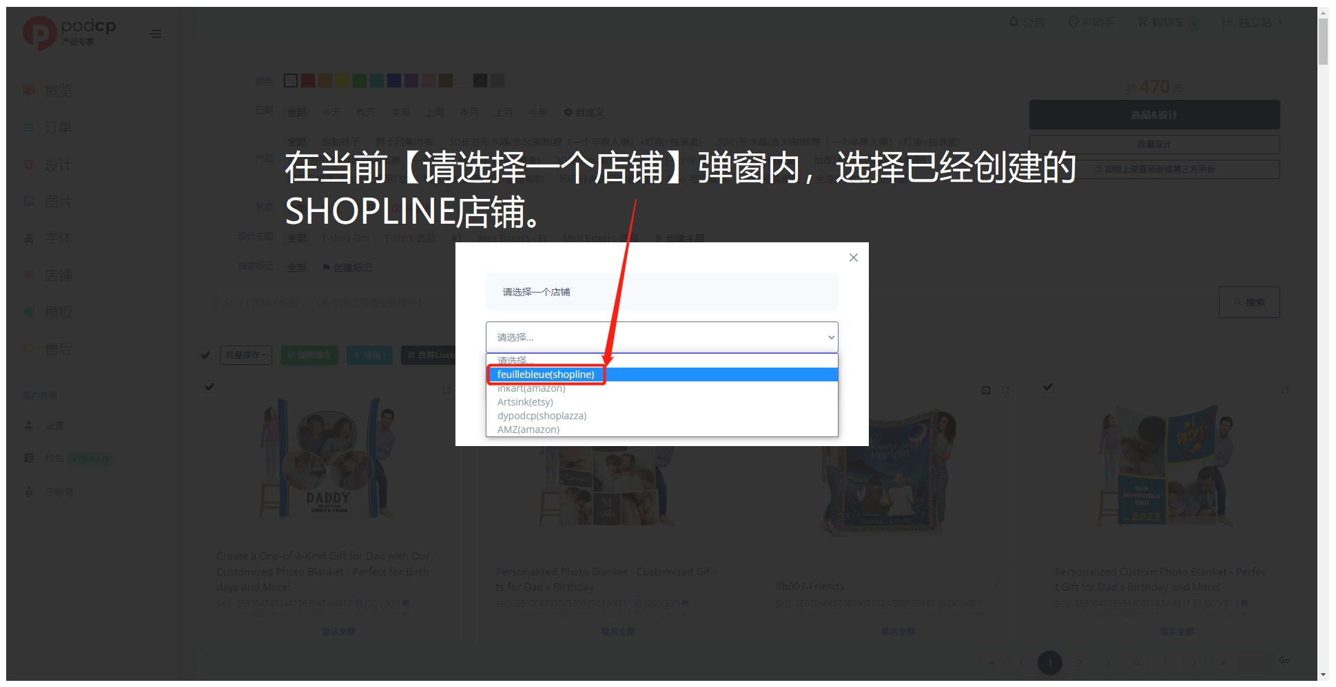Toggle the sidebar collapse hamburger icon
1336x687 pixels.
point(156,34)
